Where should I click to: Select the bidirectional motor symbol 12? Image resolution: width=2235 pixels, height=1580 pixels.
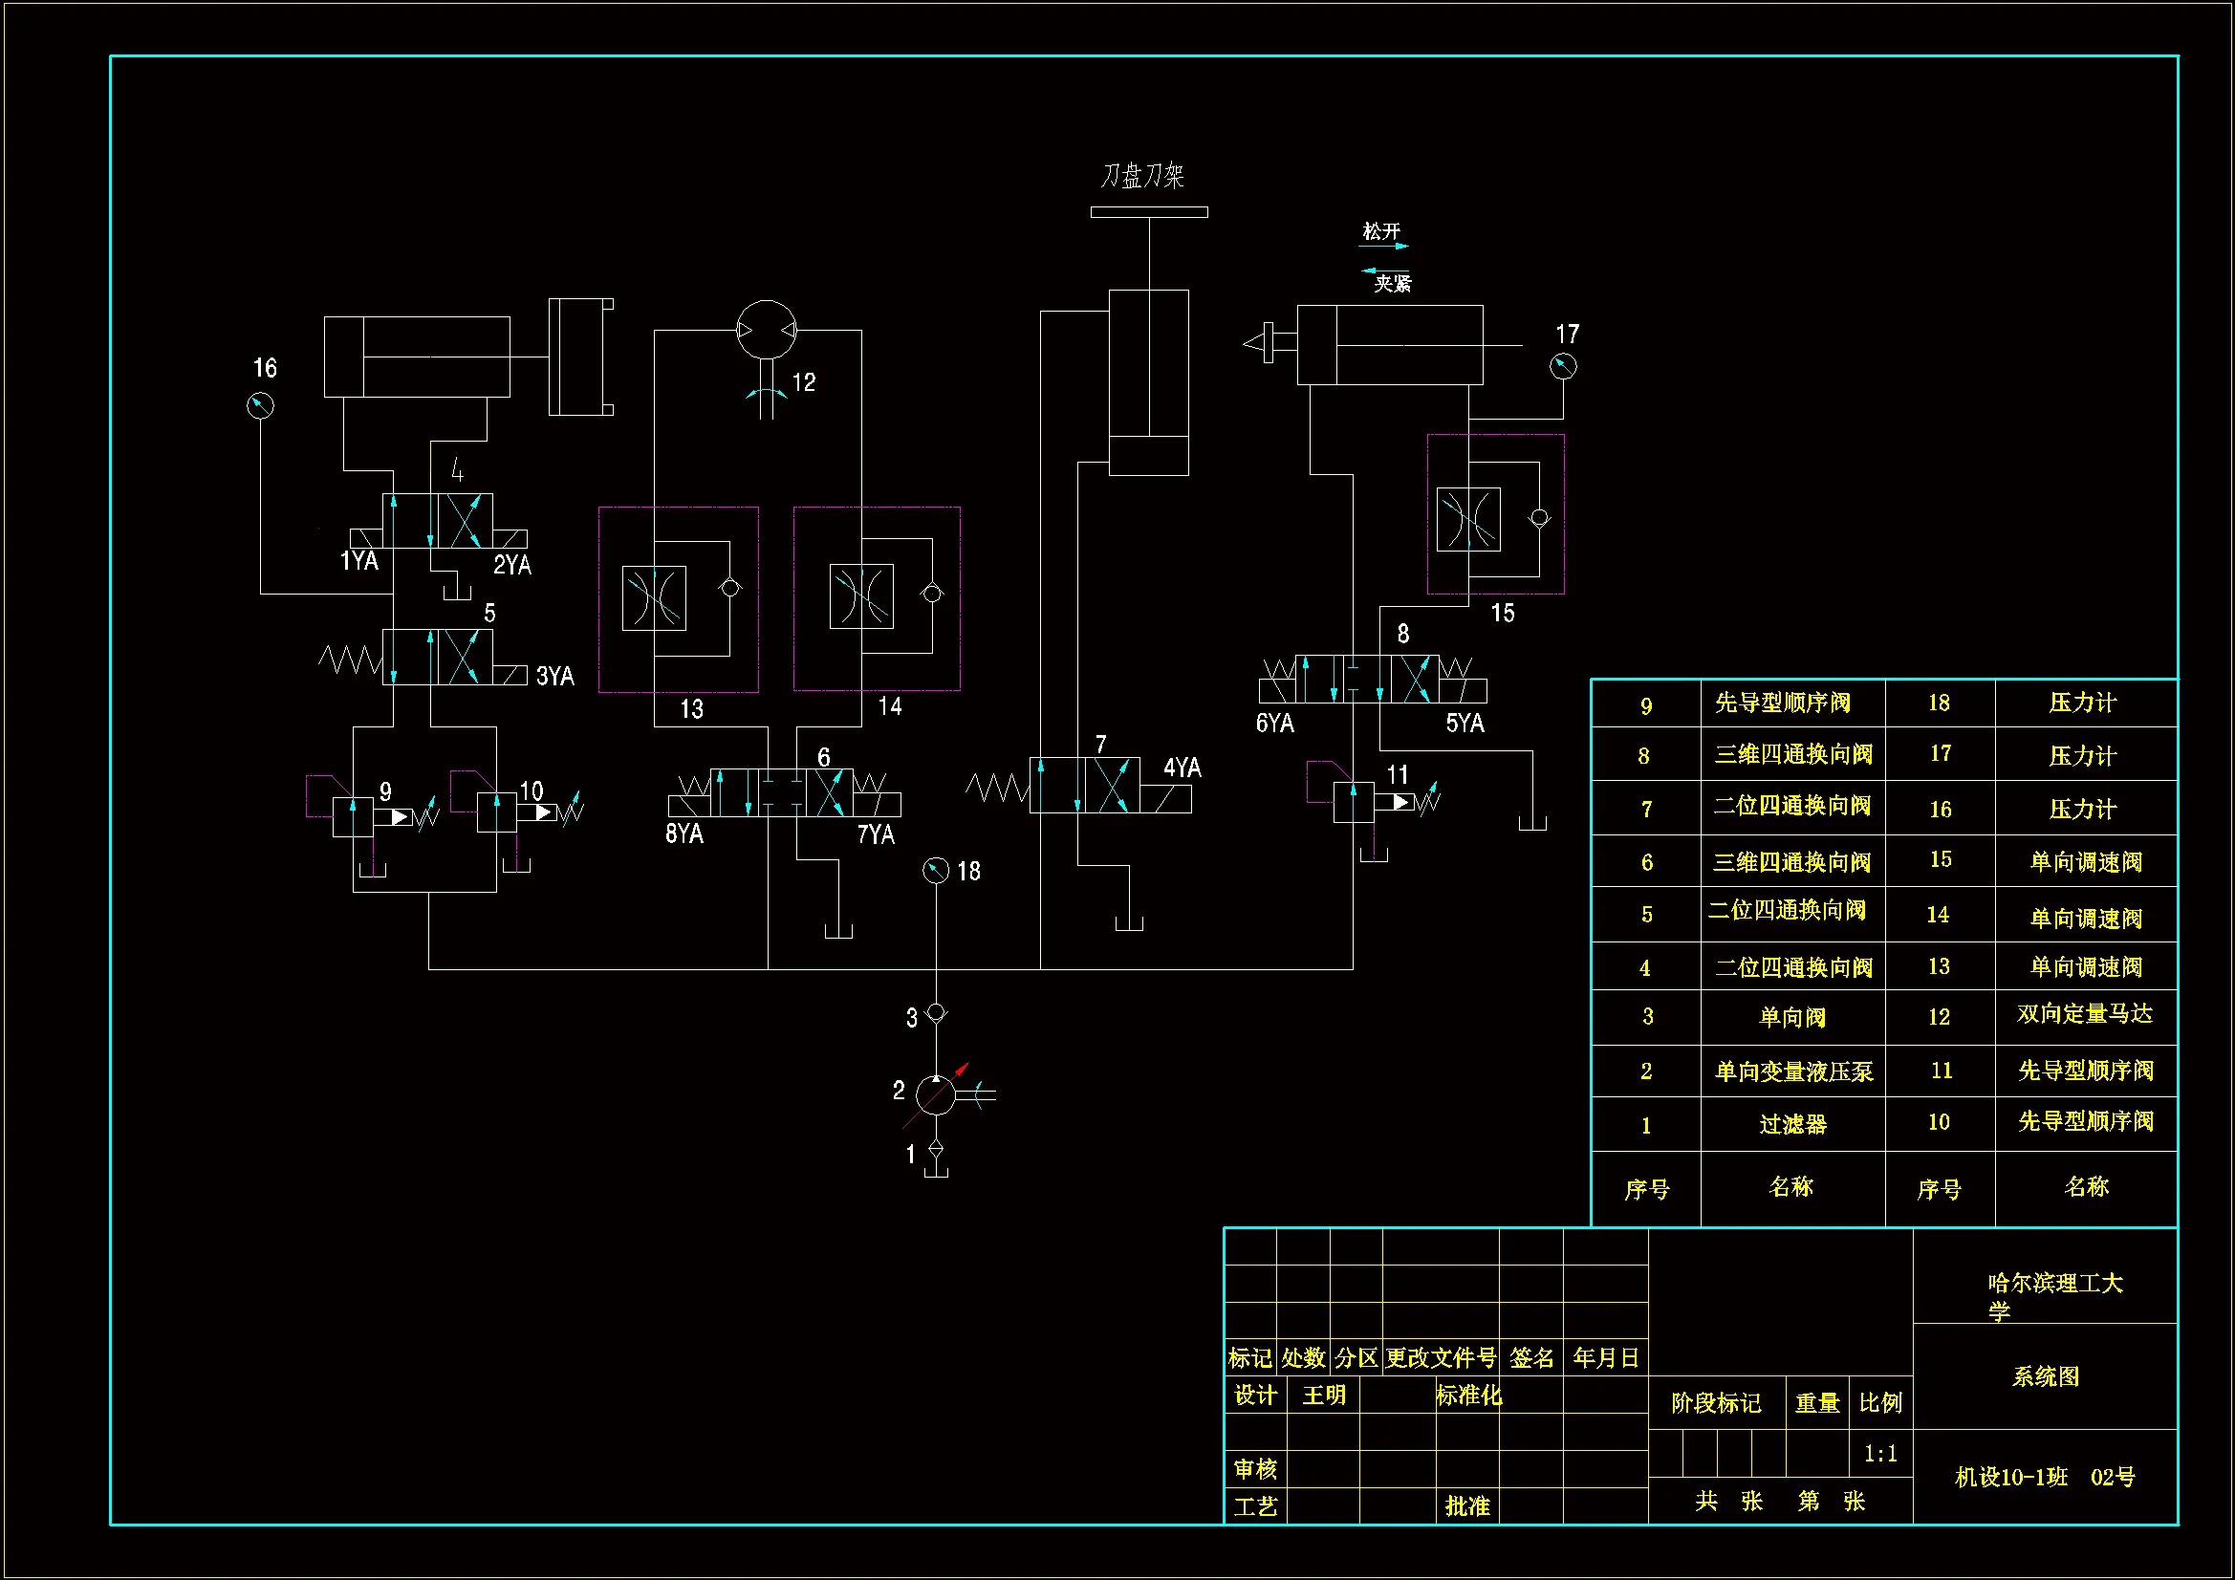pos(766,330)
